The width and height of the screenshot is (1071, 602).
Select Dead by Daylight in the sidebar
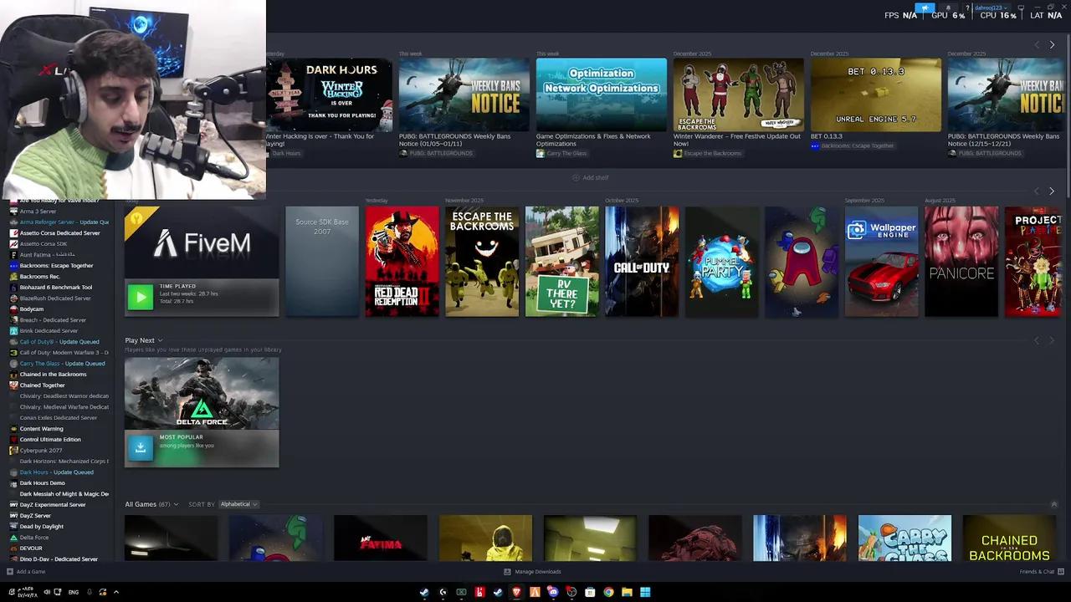click(41, 526)
